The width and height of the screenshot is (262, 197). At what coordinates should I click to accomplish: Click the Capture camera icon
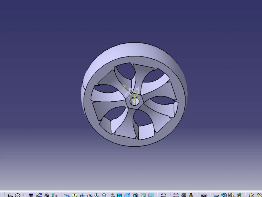coord(204,195)
